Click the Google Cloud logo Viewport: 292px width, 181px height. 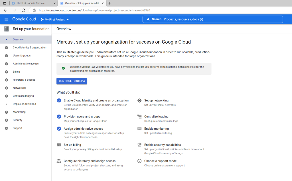(24, 19)
